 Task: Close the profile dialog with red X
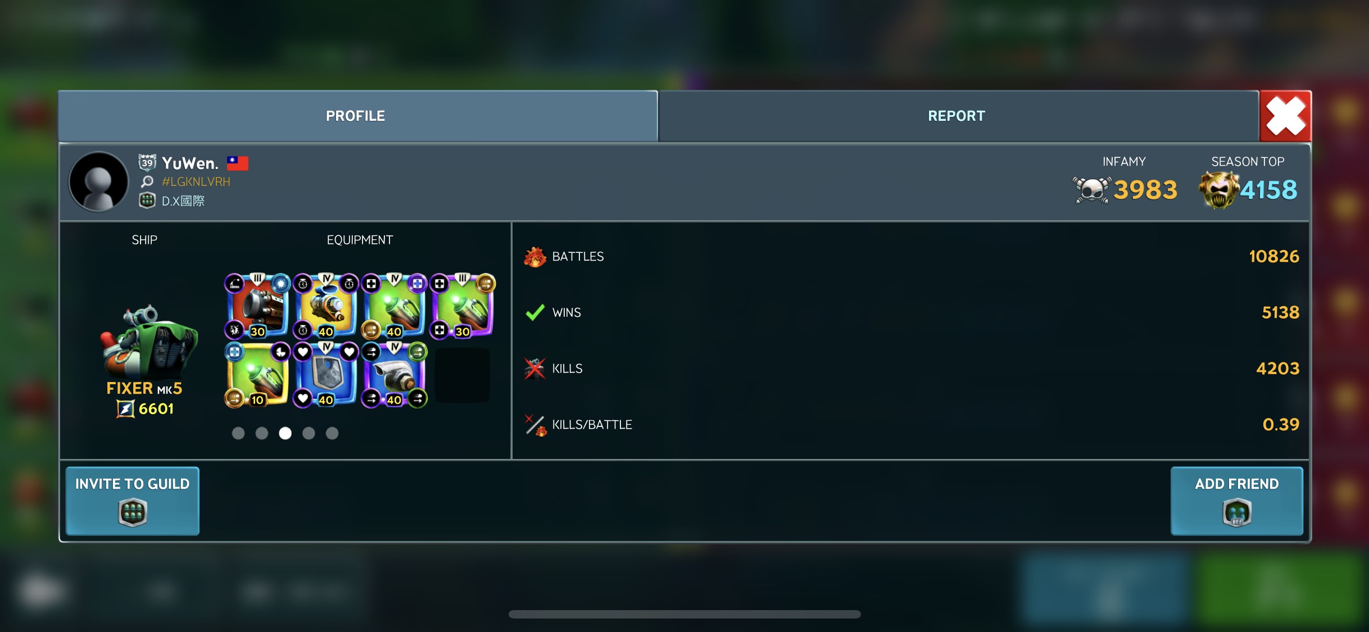pos(1286,116)
